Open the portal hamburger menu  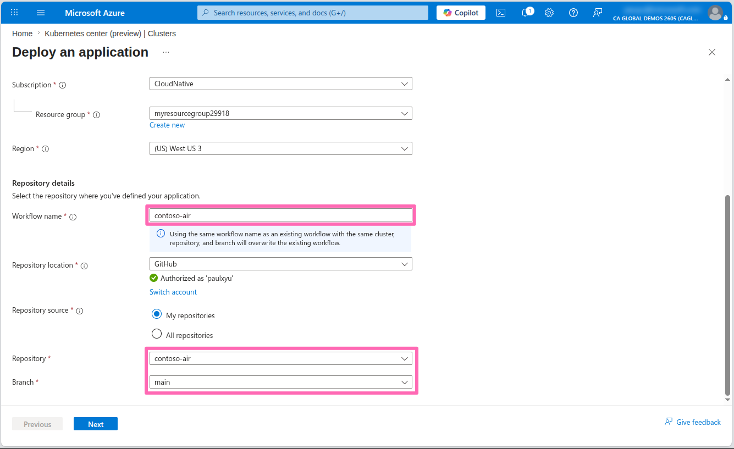click(x=41, y=12)
